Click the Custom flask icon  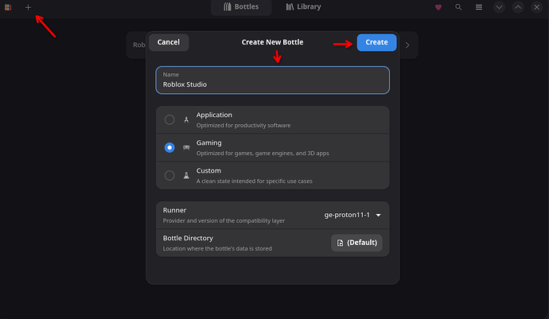click(186, 176)
